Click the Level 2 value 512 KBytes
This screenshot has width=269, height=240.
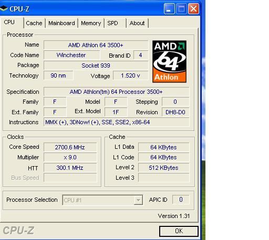pyautogui.click(x=164, y=168)
